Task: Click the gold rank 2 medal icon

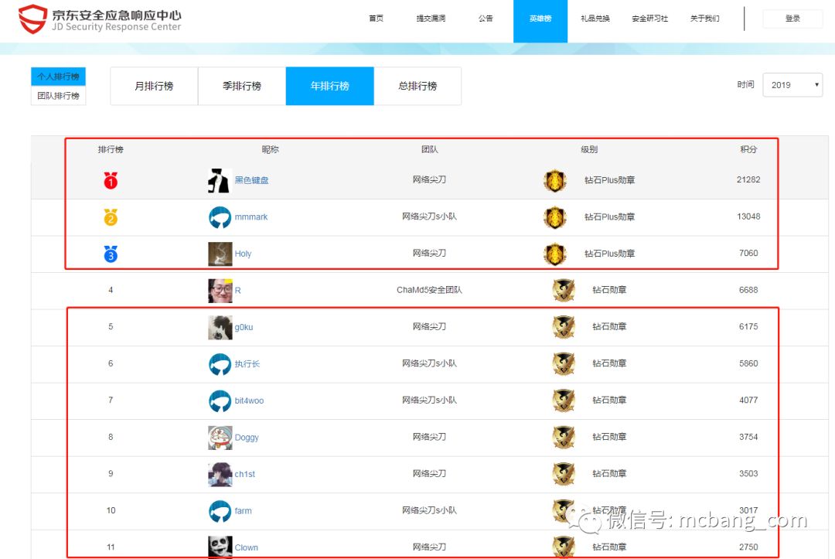Action: point(111,217)
